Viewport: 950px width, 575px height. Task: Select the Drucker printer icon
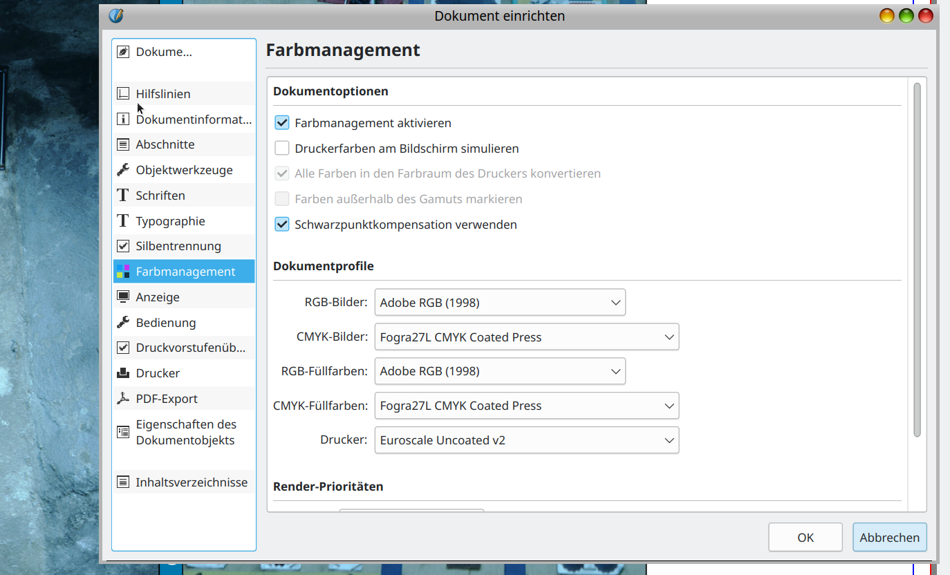tap(123, 373)
